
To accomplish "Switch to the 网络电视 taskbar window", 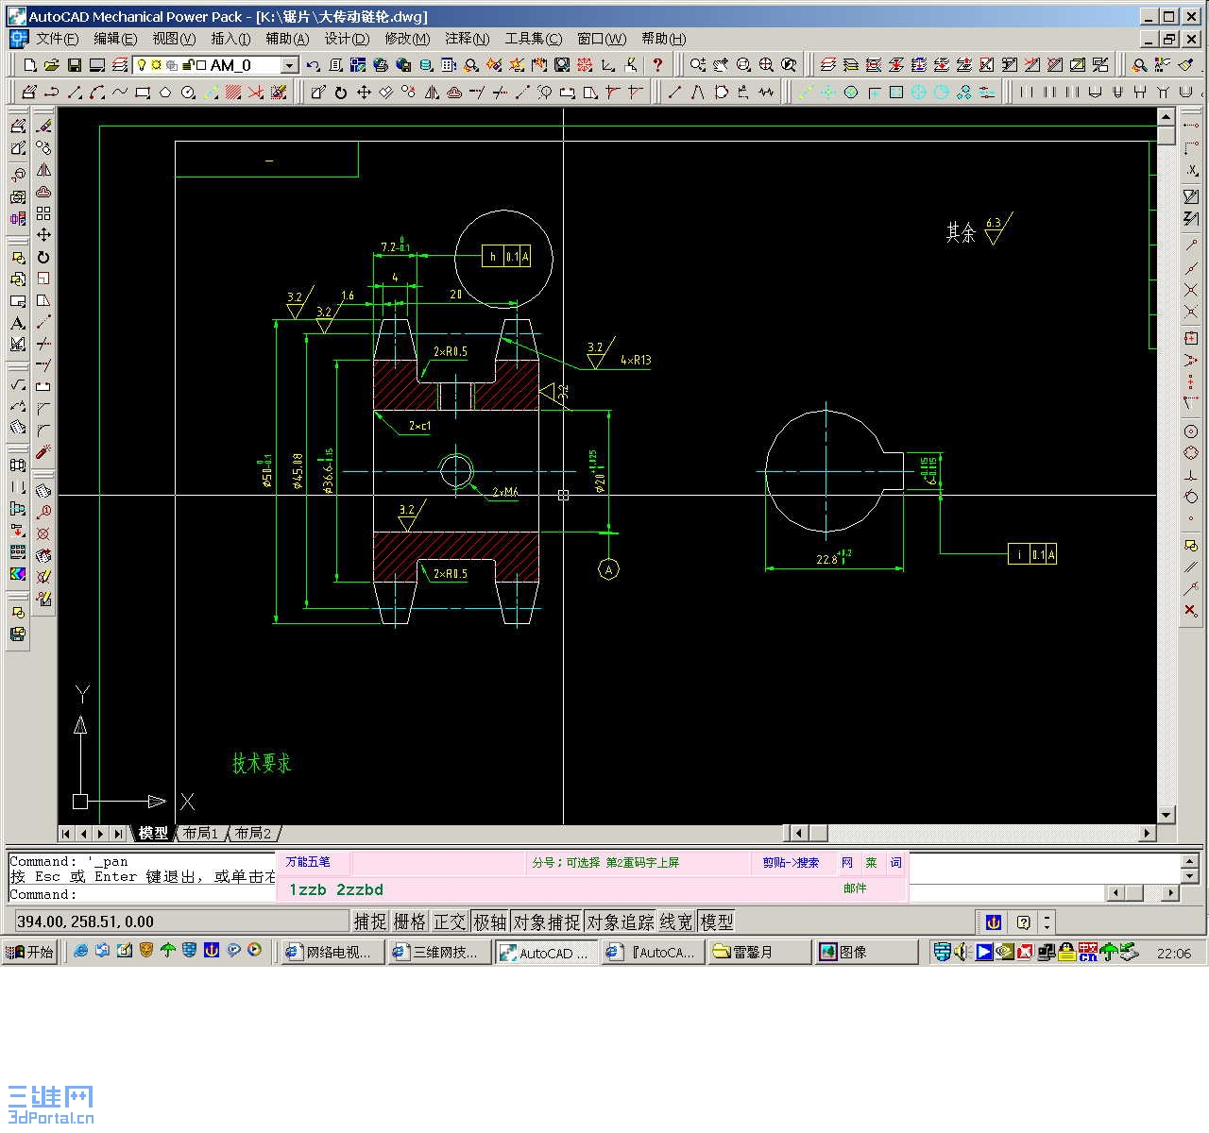I will click(333, 952).
